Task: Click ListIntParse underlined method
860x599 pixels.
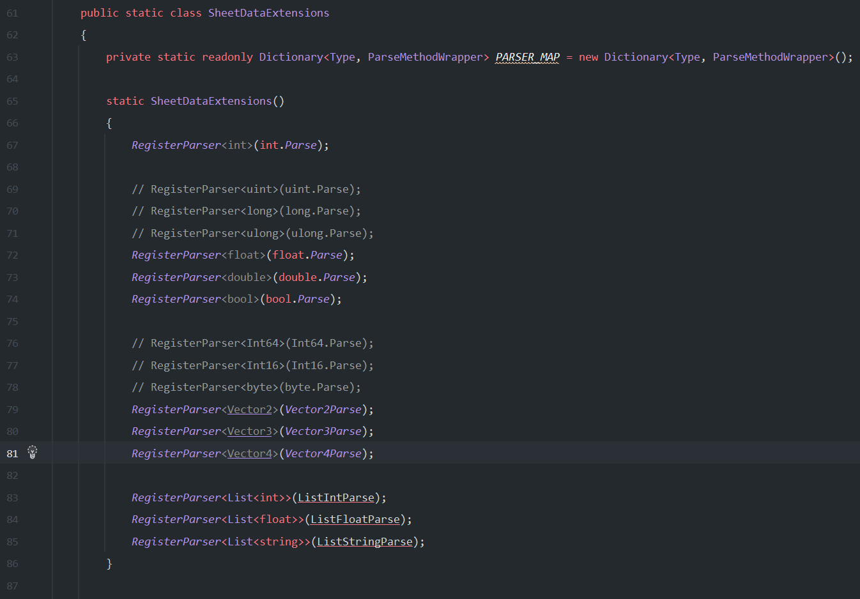Action: pyautogui.click(x=336, y=497)
